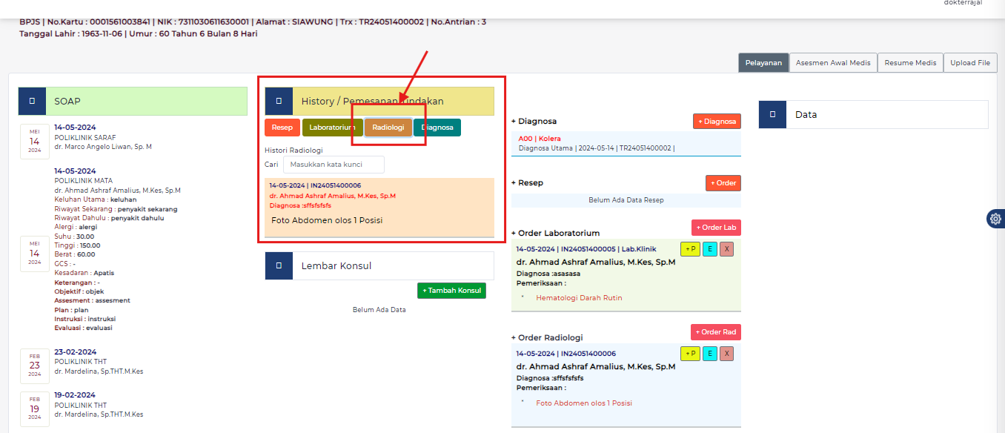Type in the Cari keyword search field
Image resolution: width=1005 pixels, height=433 pixels.
334,165
